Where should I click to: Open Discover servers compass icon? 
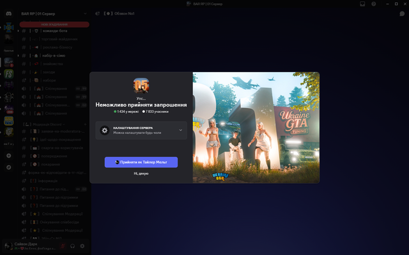pyautogui.click(x=8, y=167)
